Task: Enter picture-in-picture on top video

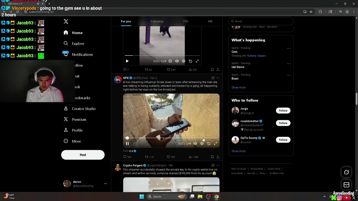Action: pyautogui.click(x=190, y=61)
